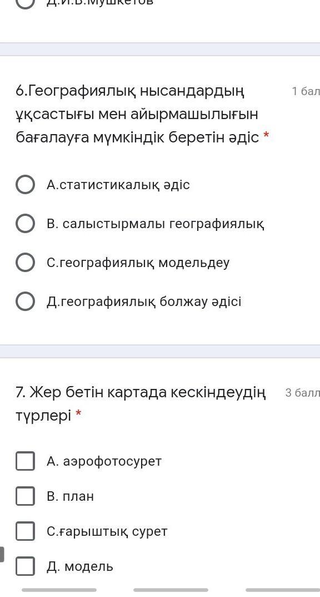Select Д.географиялық болжау әдісі option
This screenshot has height=597, width=320.
[x=25, y=302]
